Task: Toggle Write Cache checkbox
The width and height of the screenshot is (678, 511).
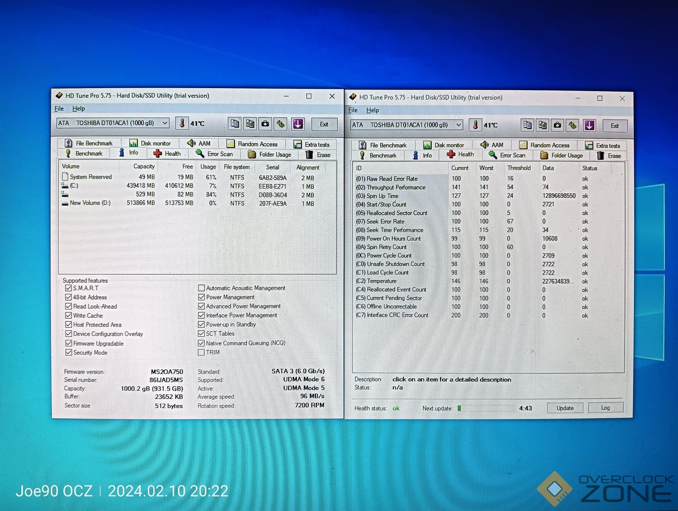Action: pos(68,316)
